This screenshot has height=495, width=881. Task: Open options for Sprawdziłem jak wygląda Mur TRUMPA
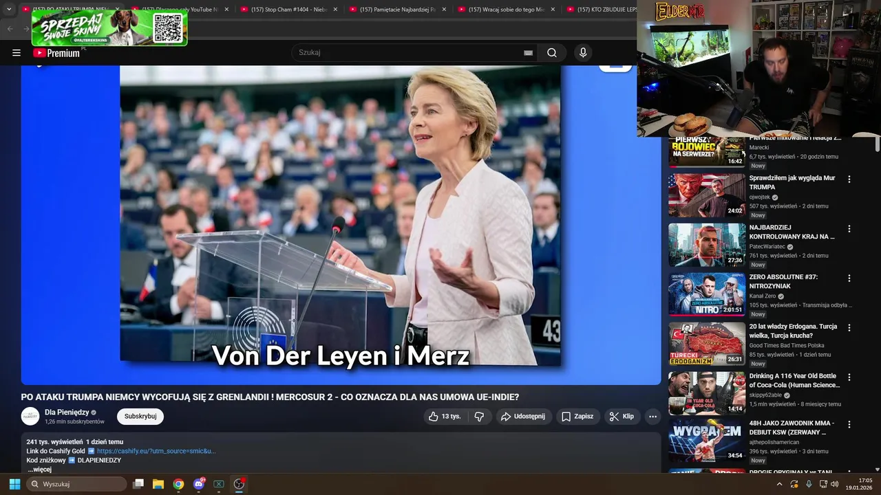coord(849,179)
